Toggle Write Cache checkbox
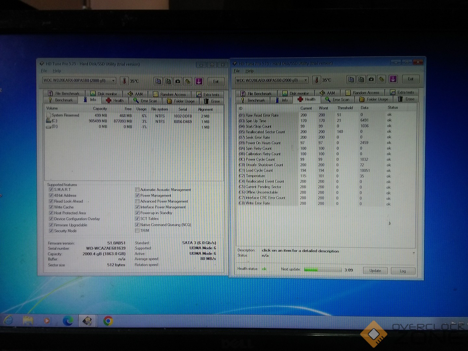 51,207
